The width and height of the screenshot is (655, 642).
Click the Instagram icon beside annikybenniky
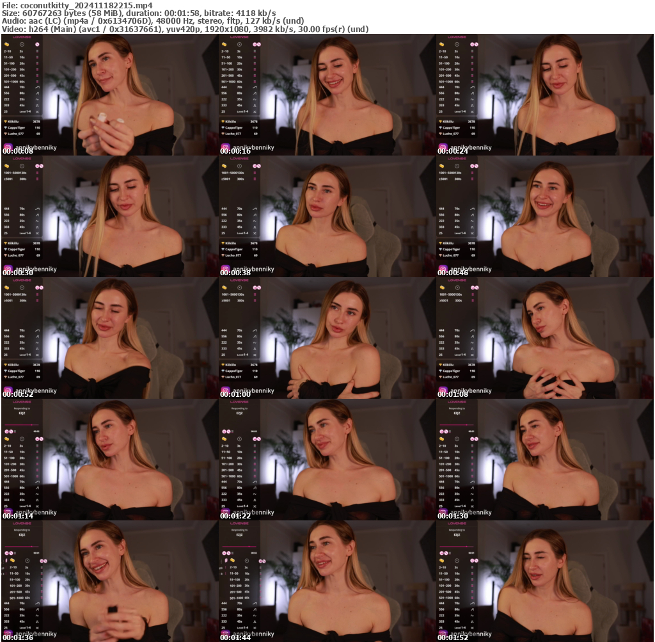[x=8, y=146]
